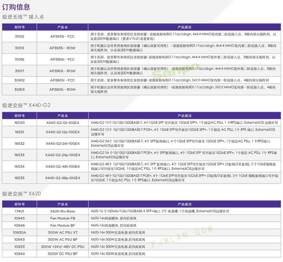Click the 部件号 header in the wireless table
This screenshot has height=262, width=283.
(x=20, y=27)
